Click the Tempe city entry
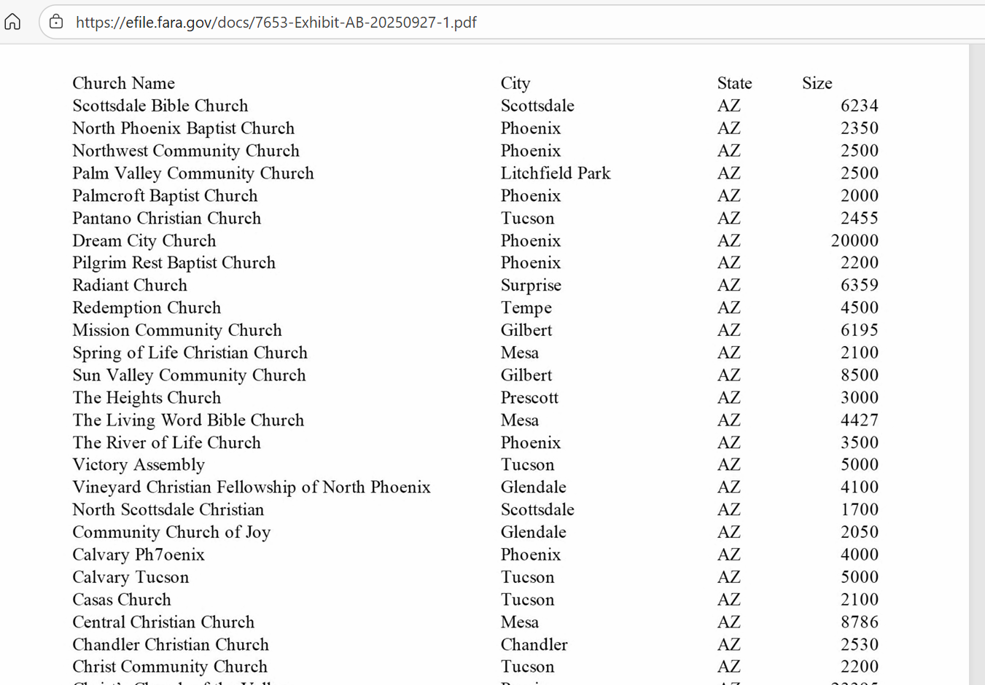Screen dimensions: 985x685 tap(526, 308)
